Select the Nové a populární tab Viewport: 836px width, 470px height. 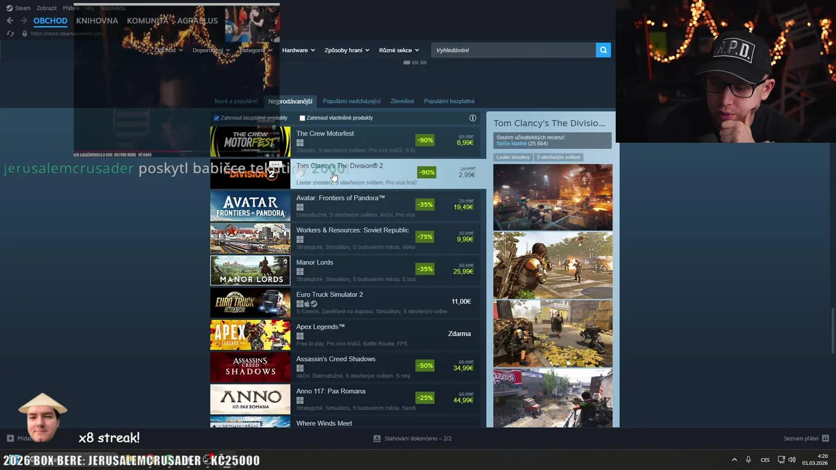coord(236,101)
